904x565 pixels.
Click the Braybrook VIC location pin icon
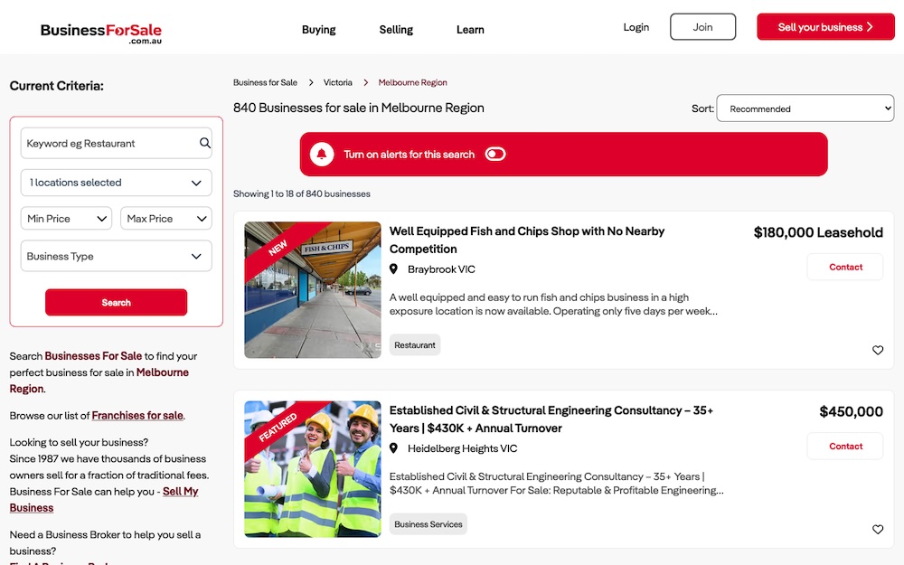[394, 269]
